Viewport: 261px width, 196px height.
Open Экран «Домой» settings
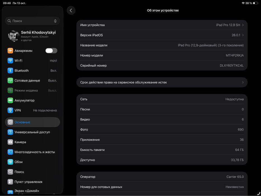32,191
